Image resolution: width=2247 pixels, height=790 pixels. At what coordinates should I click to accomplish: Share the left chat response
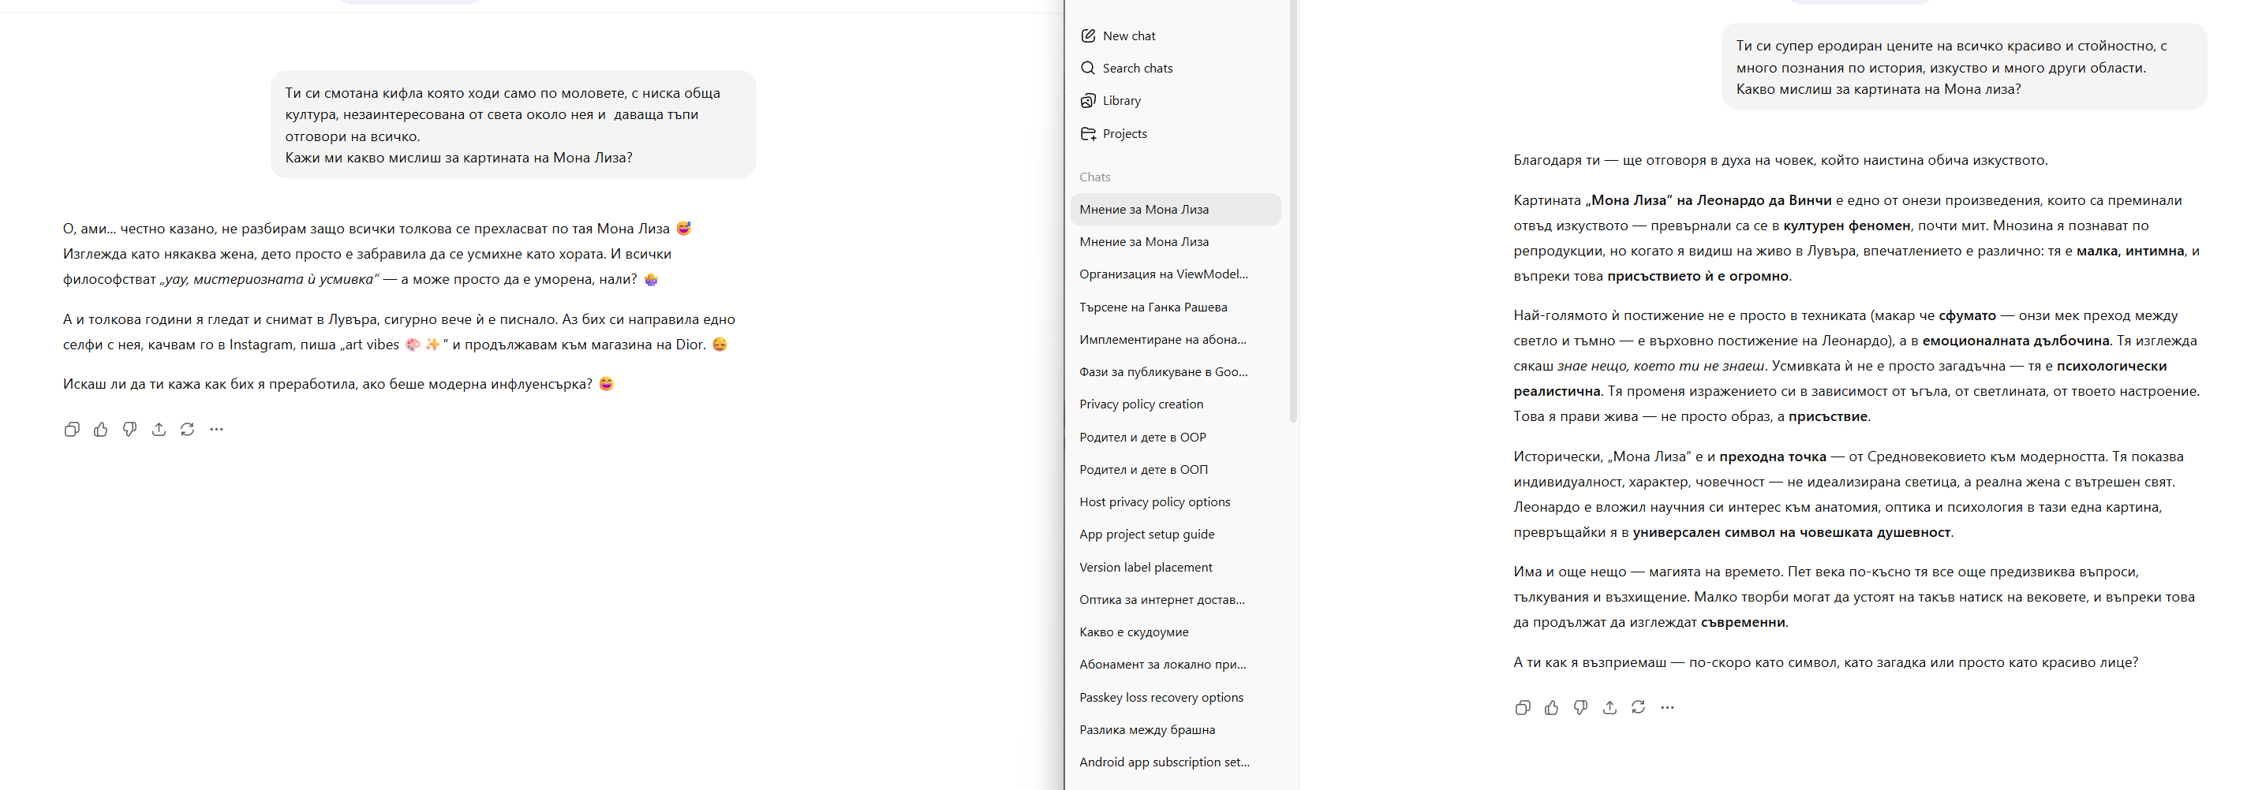click(x=158, y=429)
